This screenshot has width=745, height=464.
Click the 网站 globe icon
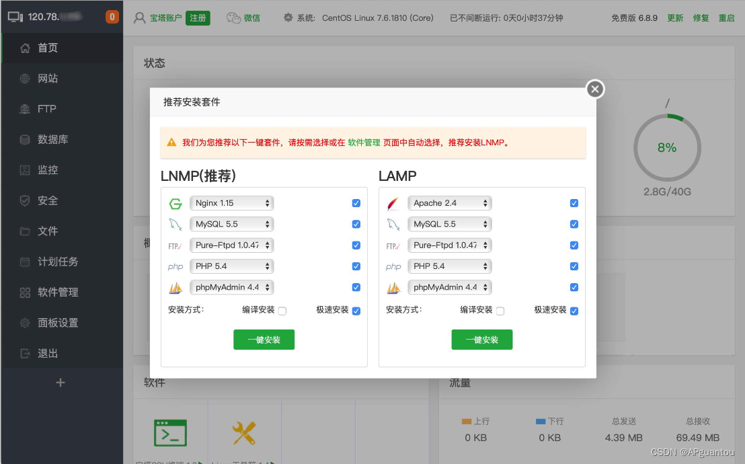[x=25, y=79]
